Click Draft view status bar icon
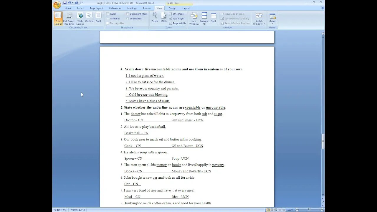Image resolution: width=377 pixels, height=212 pixels. 284,210
